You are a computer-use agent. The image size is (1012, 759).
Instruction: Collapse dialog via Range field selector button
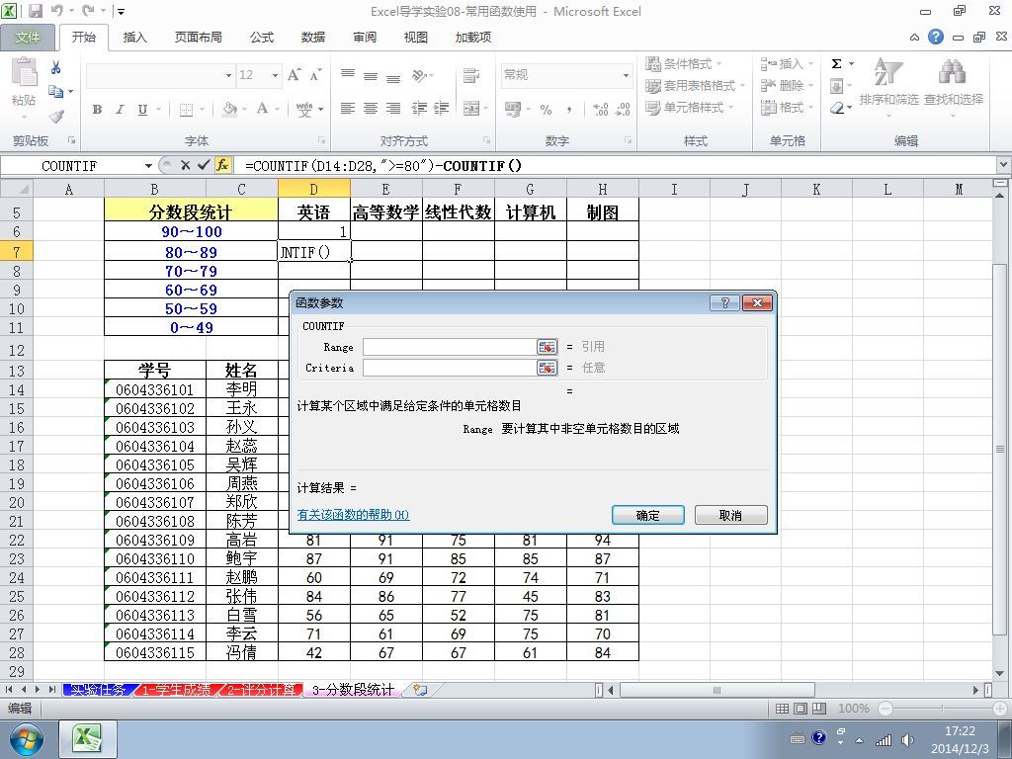(547, 347)
